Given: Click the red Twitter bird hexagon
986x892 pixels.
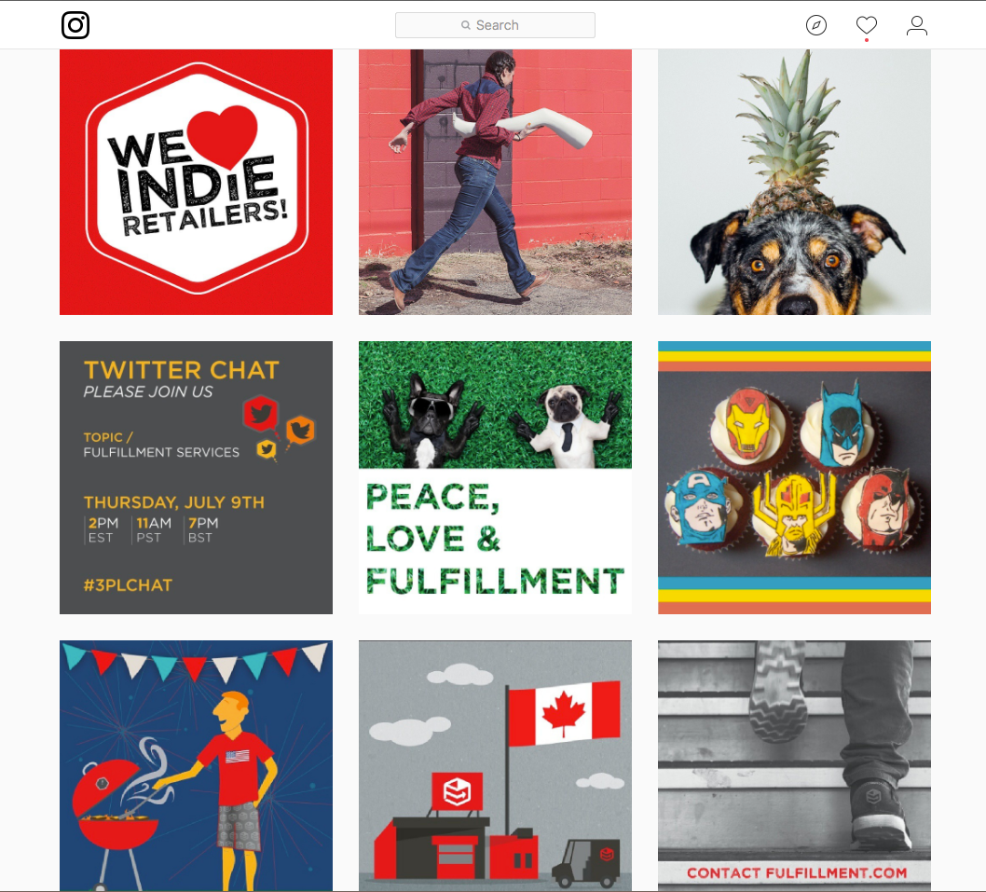Looking at the screenshot, I should coord(260,413).
